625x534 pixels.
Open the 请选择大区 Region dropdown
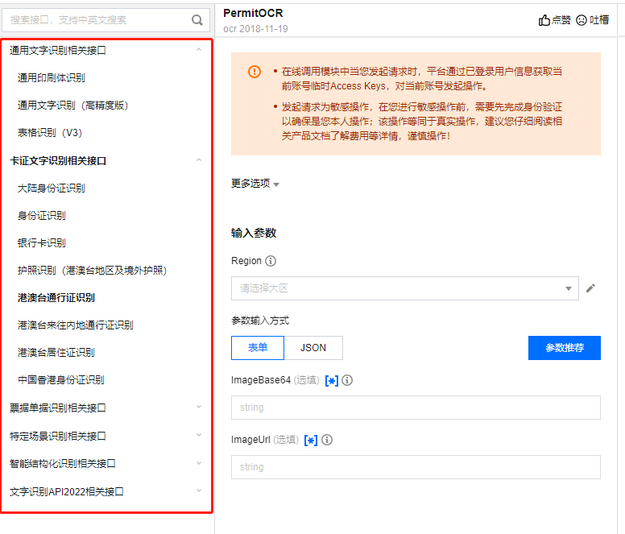tap(405, 288)
